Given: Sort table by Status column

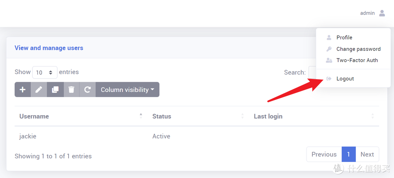Looking at the screenshot, I should 162,116.
